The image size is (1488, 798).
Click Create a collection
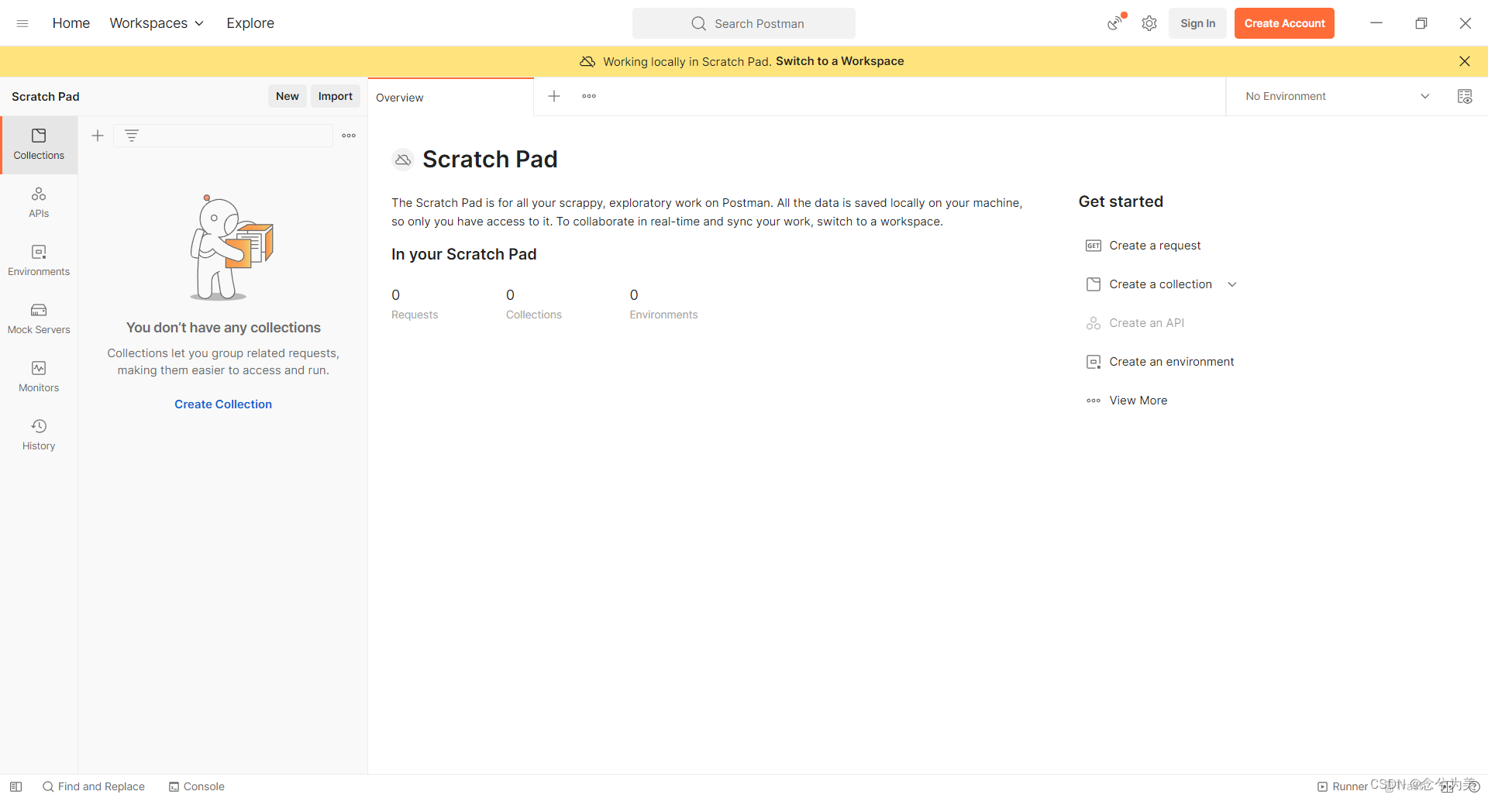coord(1160,284)
